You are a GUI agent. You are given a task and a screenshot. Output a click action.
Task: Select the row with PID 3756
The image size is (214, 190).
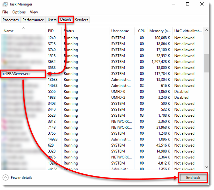tap(102, 133)
